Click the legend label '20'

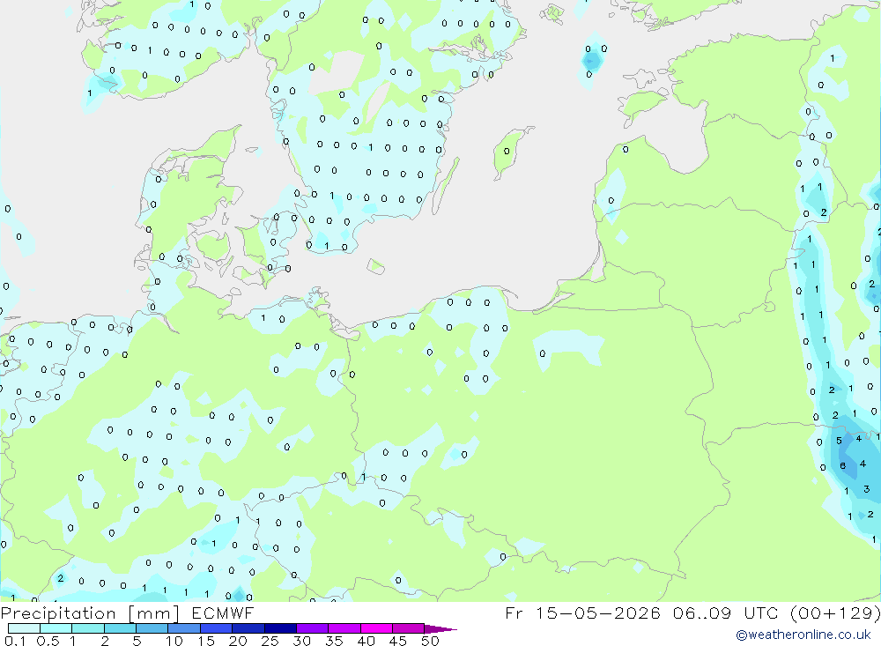tap(238, 641)
